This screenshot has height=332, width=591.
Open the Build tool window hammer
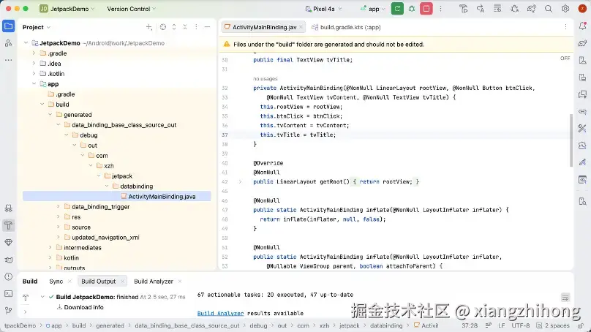(8, 225)
